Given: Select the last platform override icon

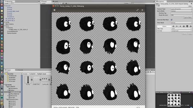Looking at the screenshot, I should 191,26.
